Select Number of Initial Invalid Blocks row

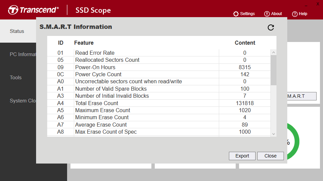(159, 96)
